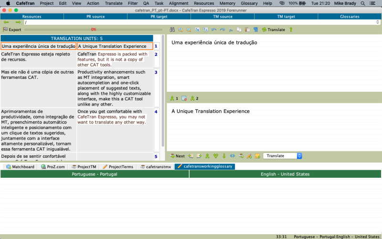Click the green up arrow icon
The image size is (382, 239).
[291, 30]
